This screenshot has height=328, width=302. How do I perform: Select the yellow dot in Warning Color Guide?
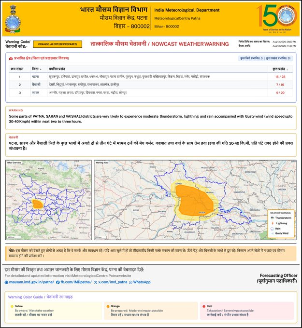[12, 306]
